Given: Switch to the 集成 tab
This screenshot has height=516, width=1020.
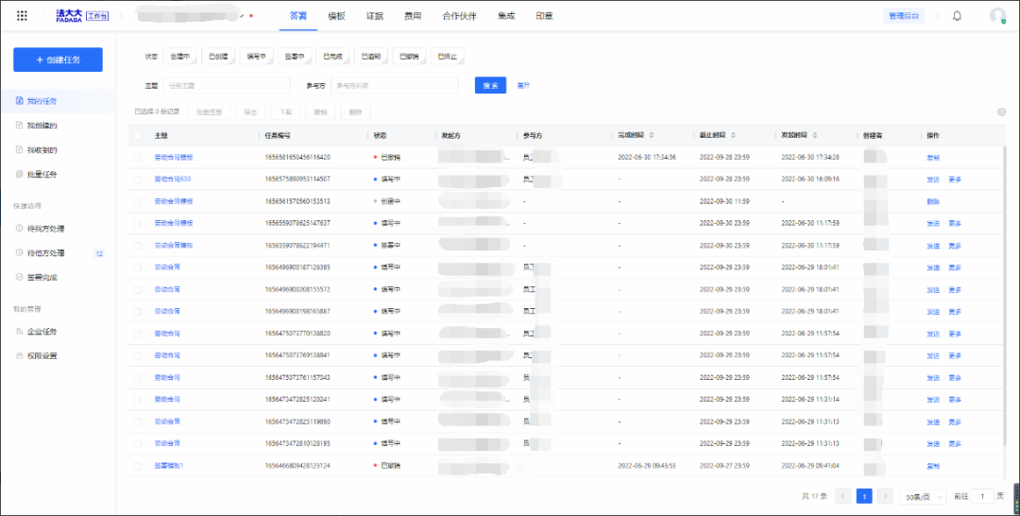Looking at the screenshot, I should coord(506,16).
